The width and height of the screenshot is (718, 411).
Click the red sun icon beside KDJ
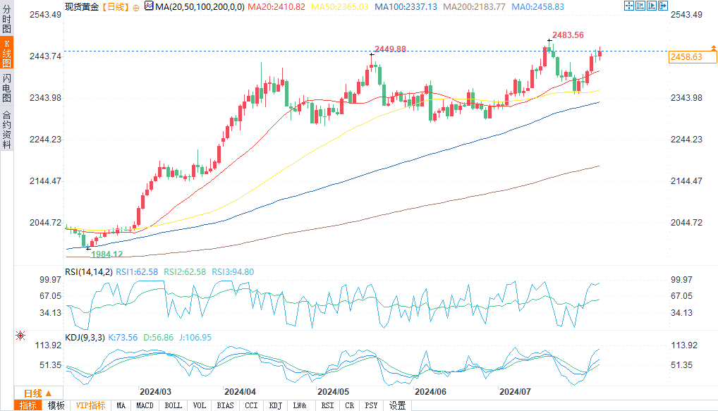pyautogui.click(x=20, y=336)
